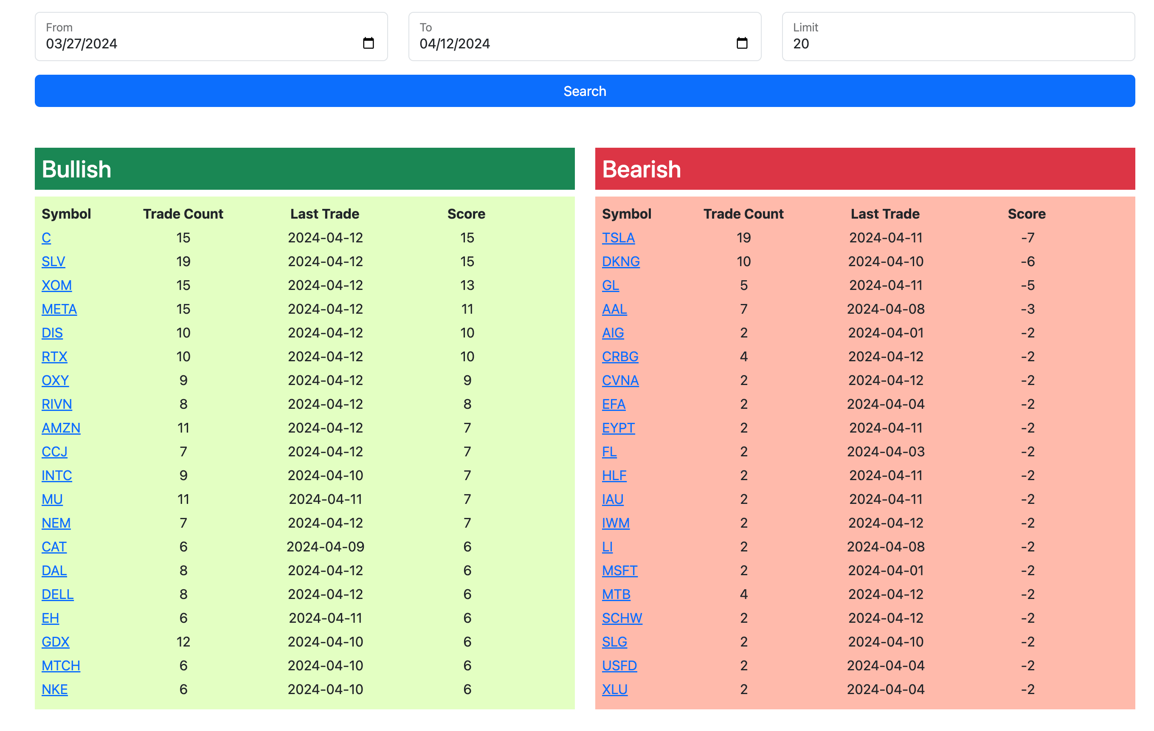
Task: Click the To date field 04/12/2024
Action: [585, 37]
